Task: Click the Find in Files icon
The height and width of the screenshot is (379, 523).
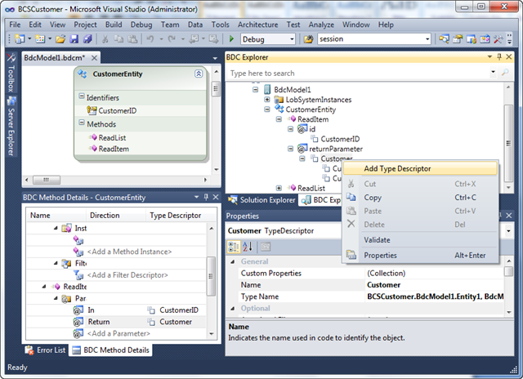Action: [309, 39]
